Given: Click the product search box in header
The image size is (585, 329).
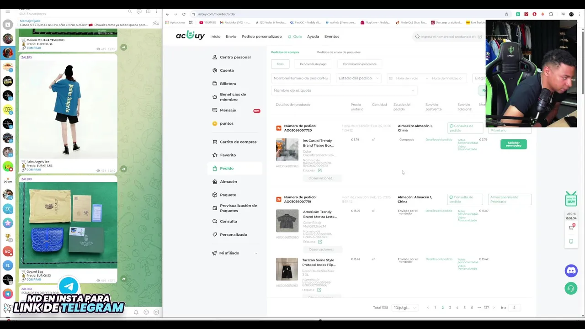Looking at the screenshot, I should pos(448,37).
